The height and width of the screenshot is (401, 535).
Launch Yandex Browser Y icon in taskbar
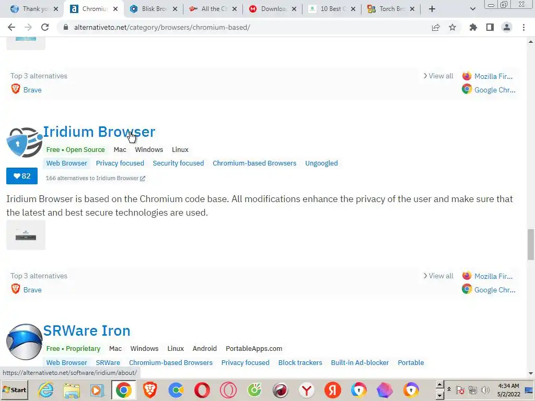point(306,390)
